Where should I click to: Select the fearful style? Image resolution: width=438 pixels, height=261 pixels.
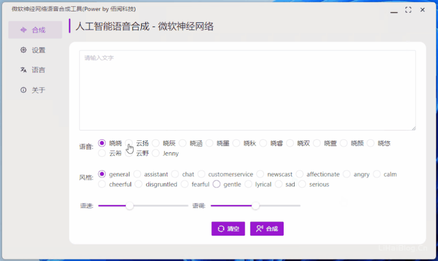pyautogui.click(x=184, y=184)
